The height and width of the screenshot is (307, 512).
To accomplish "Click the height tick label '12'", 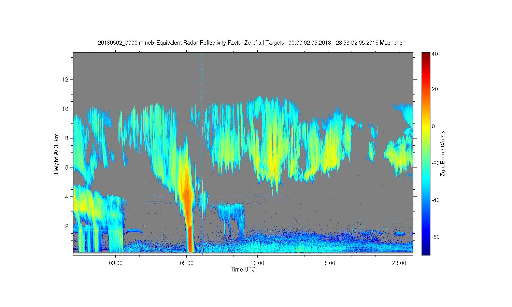I will [x=66, y=79].
